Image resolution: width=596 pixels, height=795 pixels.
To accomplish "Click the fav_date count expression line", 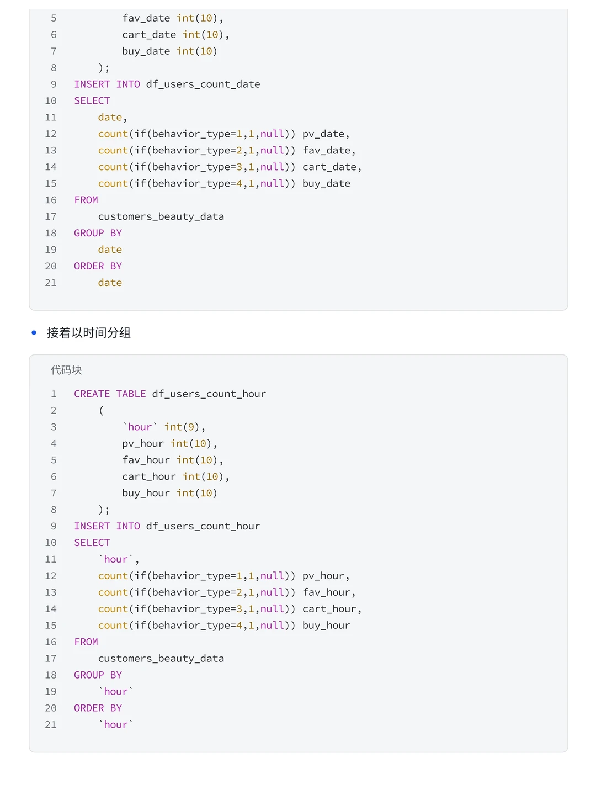I will tap(227, 150).
